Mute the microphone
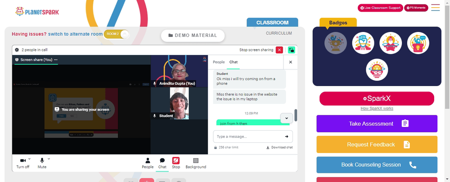The width and height of the screenshot is (450, 182). (42, 163)
